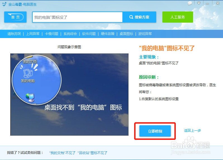Go to 首页 home button

tap(15, 17)
